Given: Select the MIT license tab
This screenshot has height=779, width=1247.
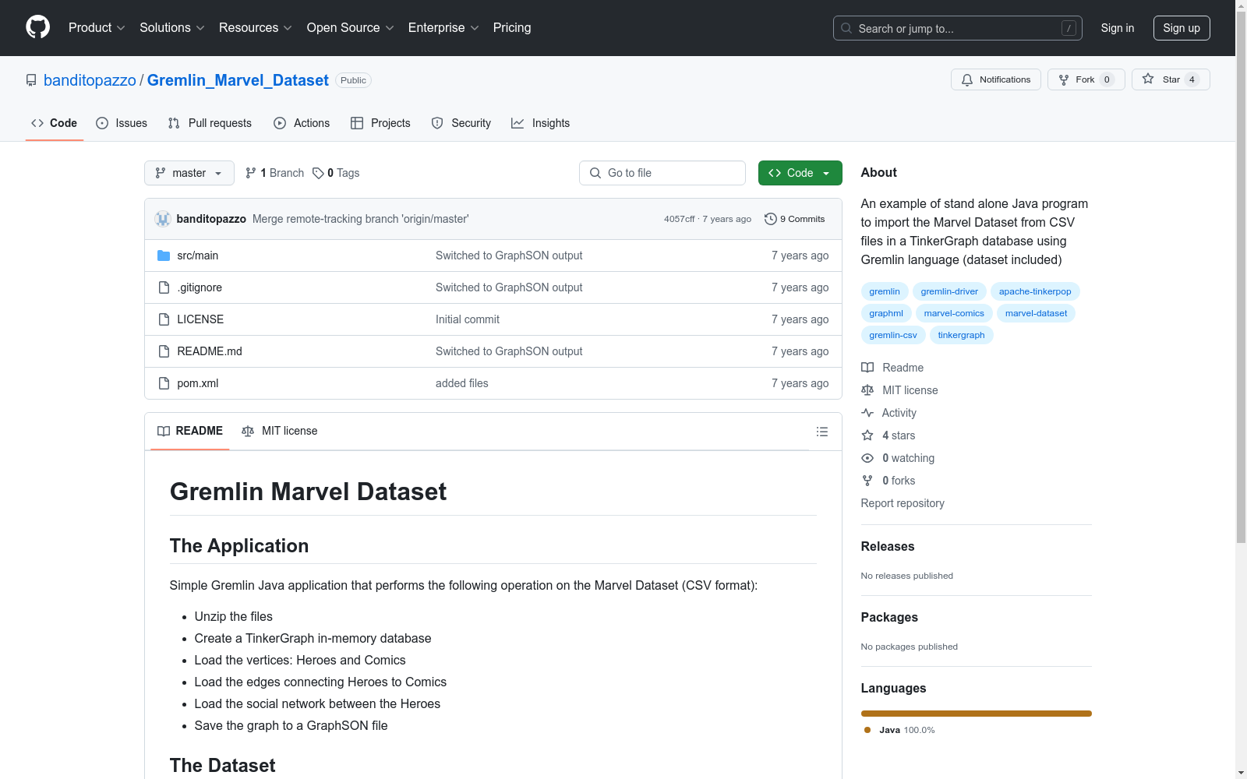Looking at the screenshot, I should (280, 432).
